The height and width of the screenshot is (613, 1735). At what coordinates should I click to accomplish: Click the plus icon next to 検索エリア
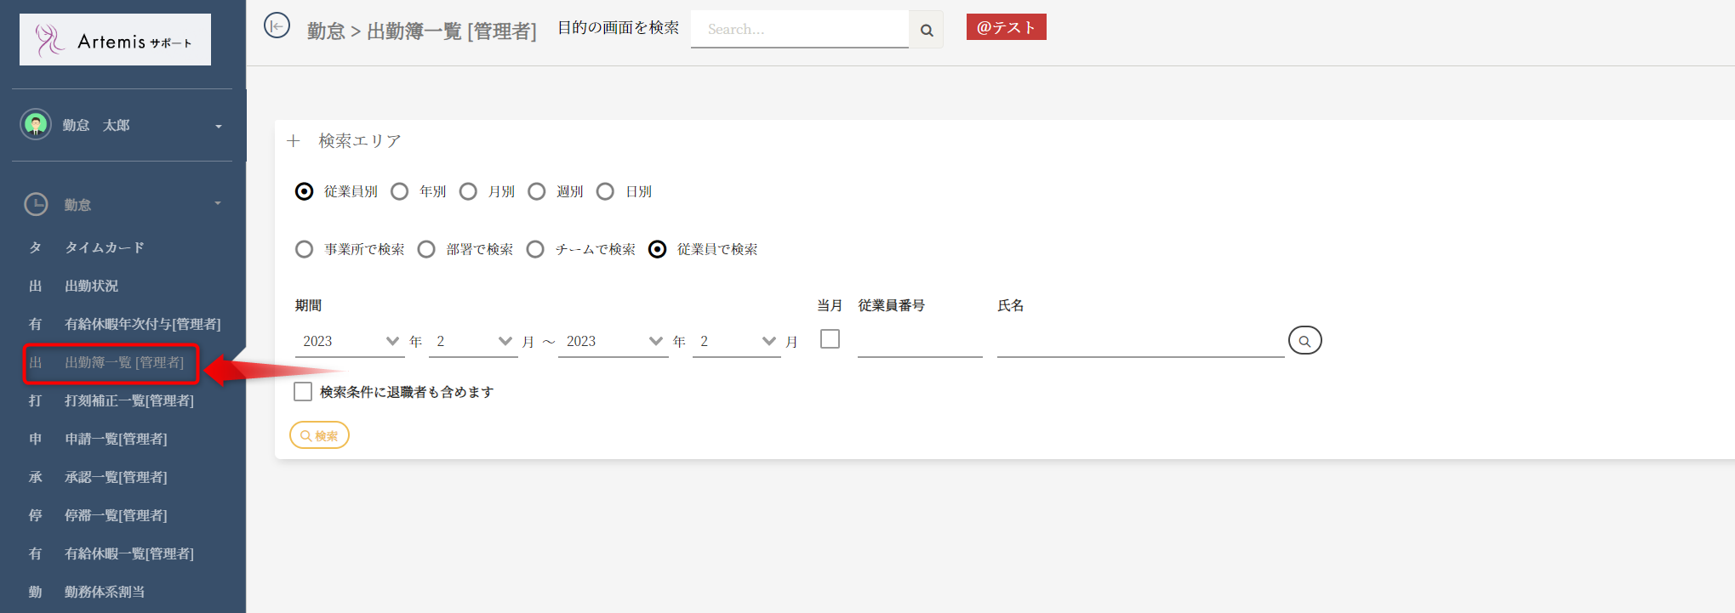click(x=294, y=141)
